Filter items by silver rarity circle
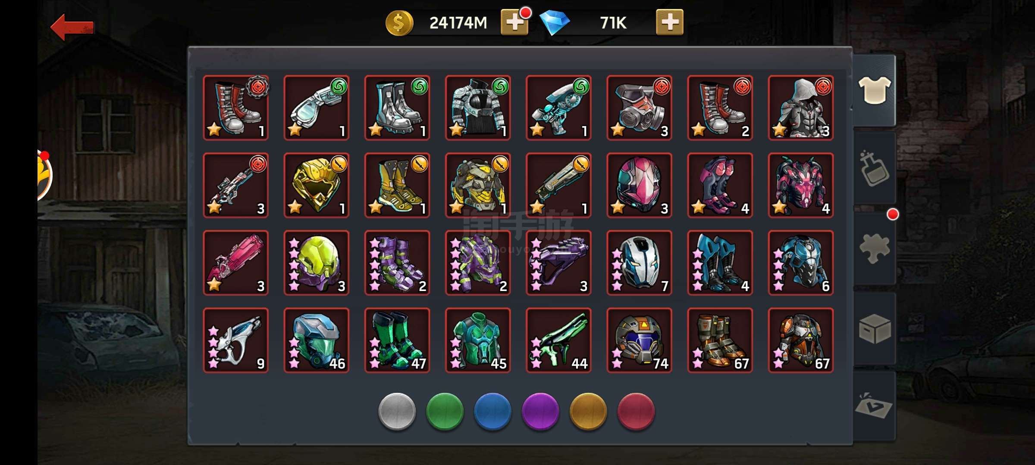This screenshot has width=1035, height=465. pos(397,412)
